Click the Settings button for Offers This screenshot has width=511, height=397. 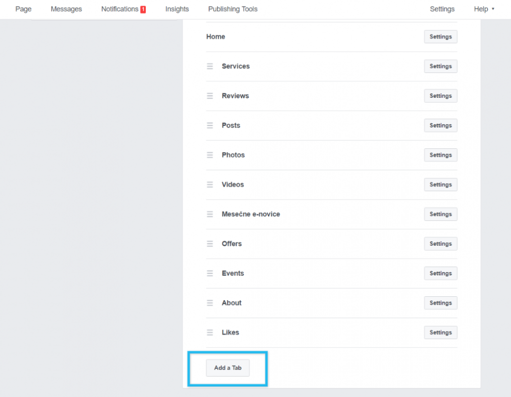pos(441,244)
